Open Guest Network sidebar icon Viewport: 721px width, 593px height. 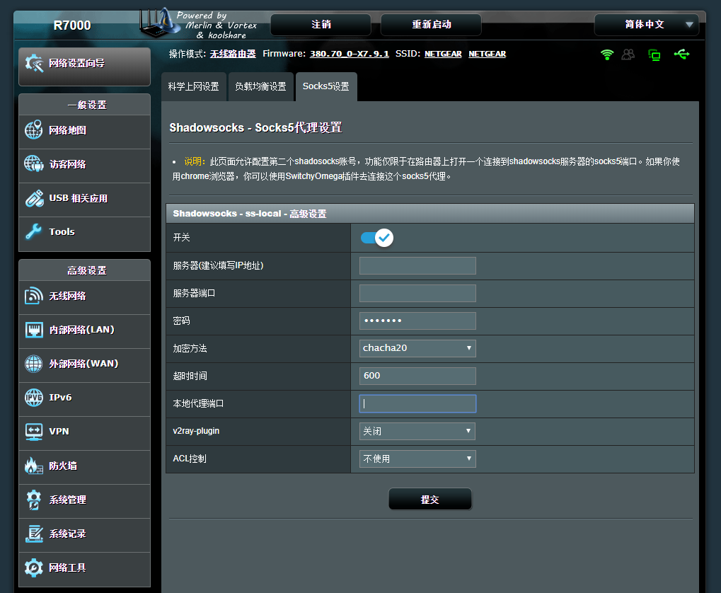click(x=34, y=165)
